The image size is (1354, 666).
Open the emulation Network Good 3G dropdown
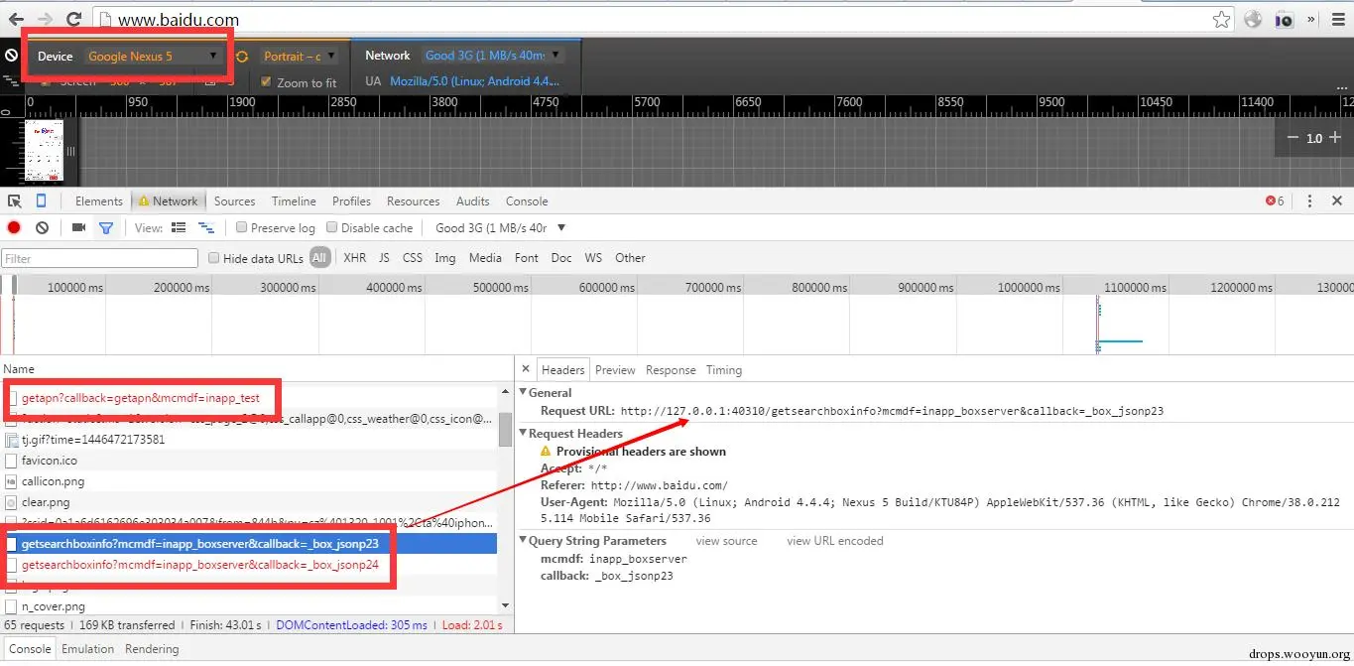(493, 56)
